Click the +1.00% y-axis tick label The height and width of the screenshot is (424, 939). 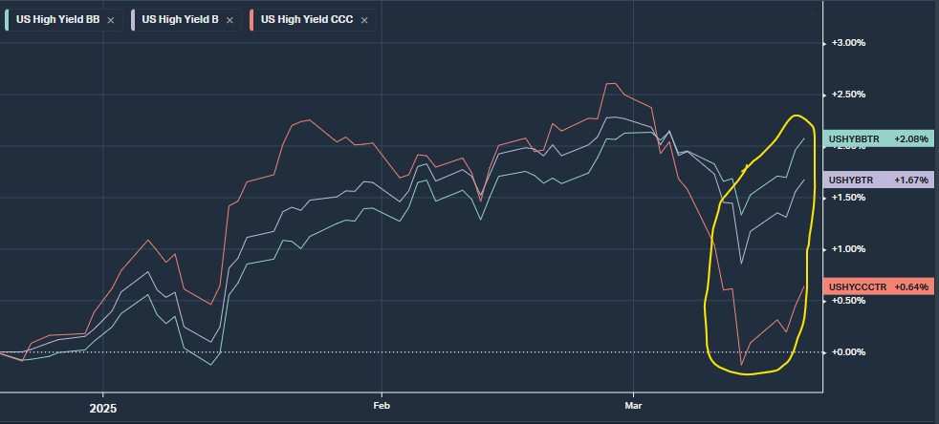coord(848,249)
